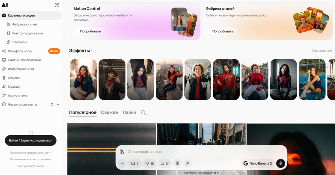Click Войти / Зарегистрироваться button
This screenshot has height=175, width=335.
[x=30, y=140]
